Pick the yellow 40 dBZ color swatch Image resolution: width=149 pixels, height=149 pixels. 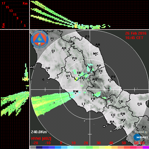(x=108, y=147)
